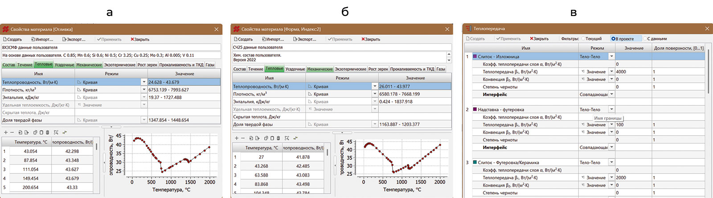Add a row in Форма curve table
This screenshot has height=198, width=713.
pos(237,138)
